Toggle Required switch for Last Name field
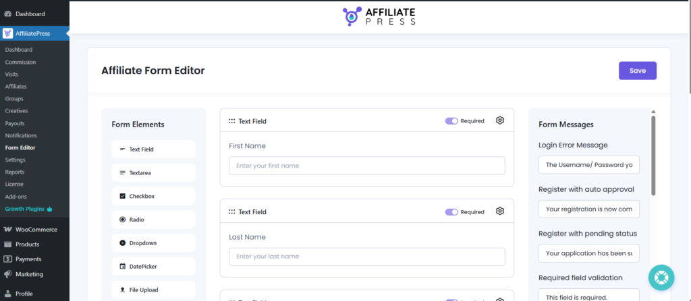 click(x=451, y=212)
